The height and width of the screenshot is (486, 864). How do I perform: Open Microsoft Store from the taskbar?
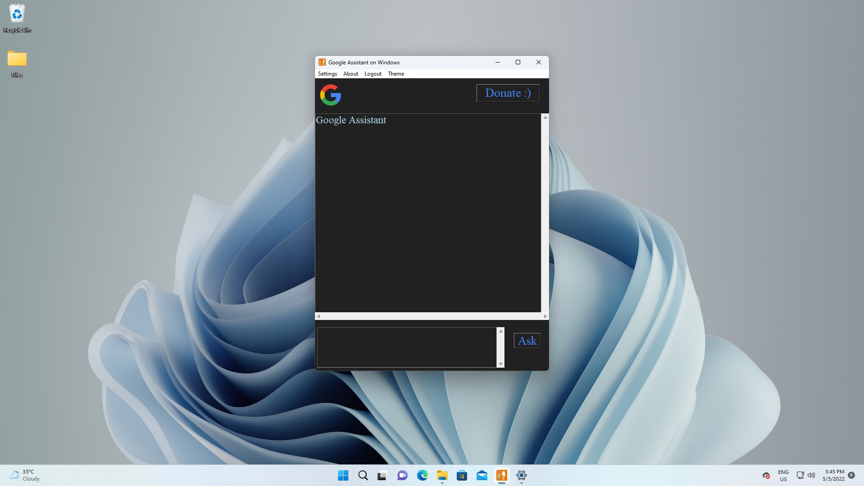click(x=462, y=475)
